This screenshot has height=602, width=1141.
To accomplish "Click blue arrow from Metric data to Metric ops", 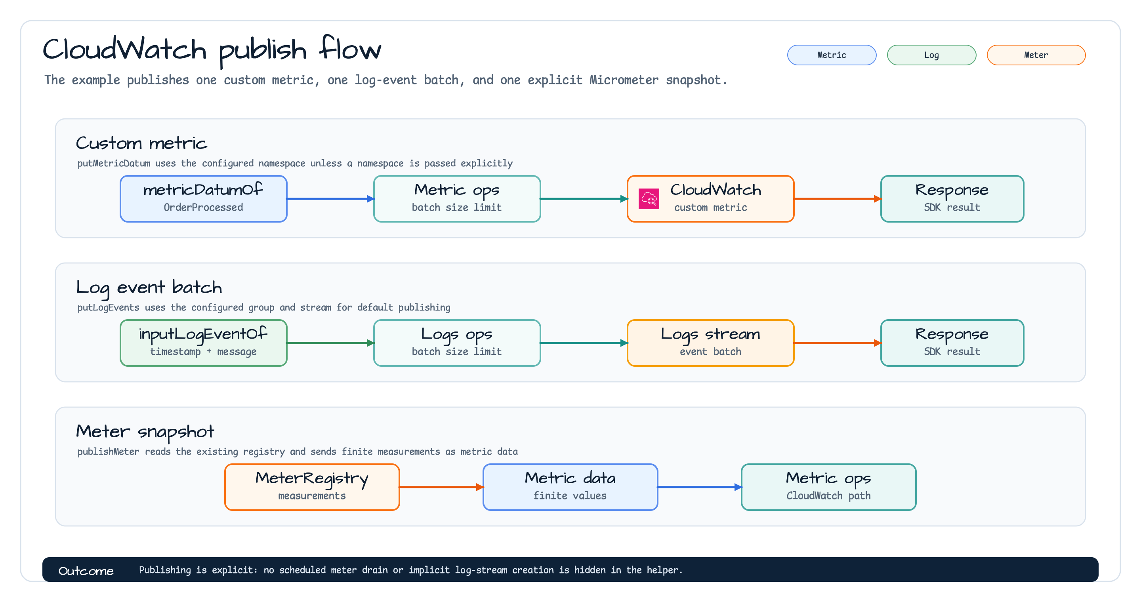I will click(699, 487).
